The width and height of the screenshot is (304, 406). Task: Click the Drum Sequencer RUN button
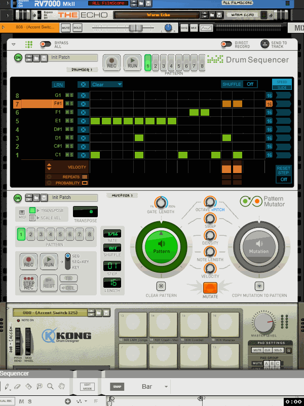132,63
